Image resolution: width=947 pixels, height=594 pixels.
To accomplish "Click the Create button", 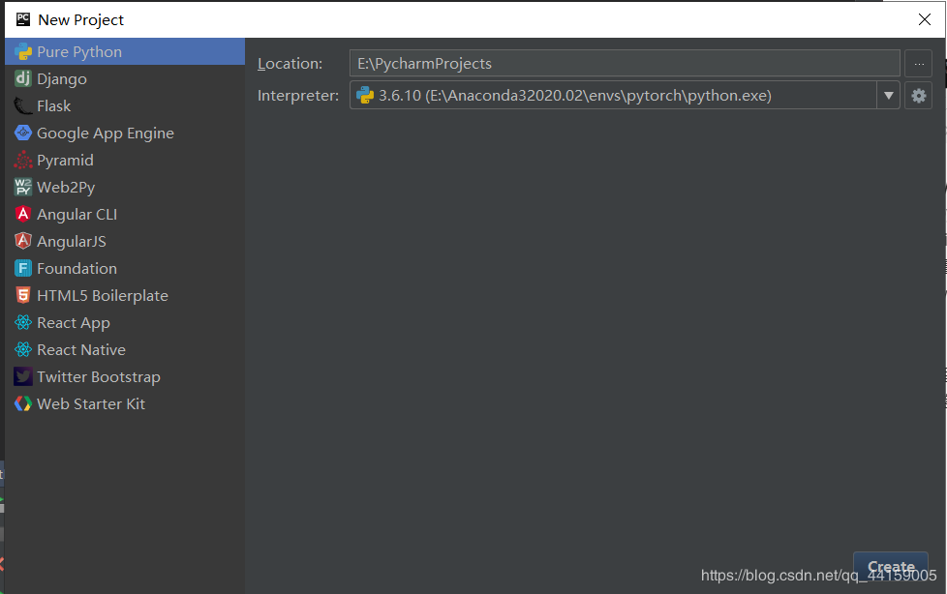I will click(x=891, y=568).
